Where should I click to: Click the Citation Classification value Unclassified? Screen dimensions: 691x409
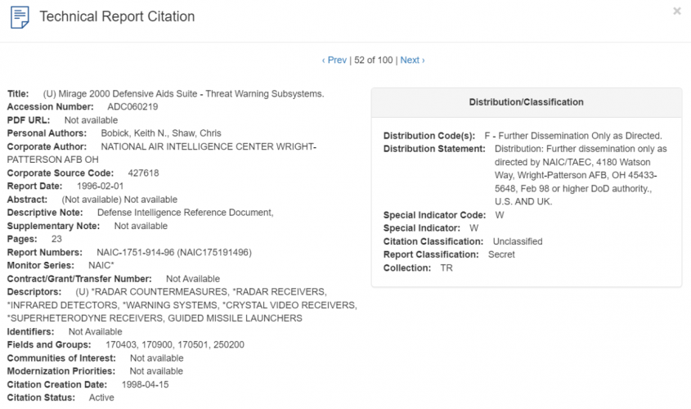pos(518,241)
